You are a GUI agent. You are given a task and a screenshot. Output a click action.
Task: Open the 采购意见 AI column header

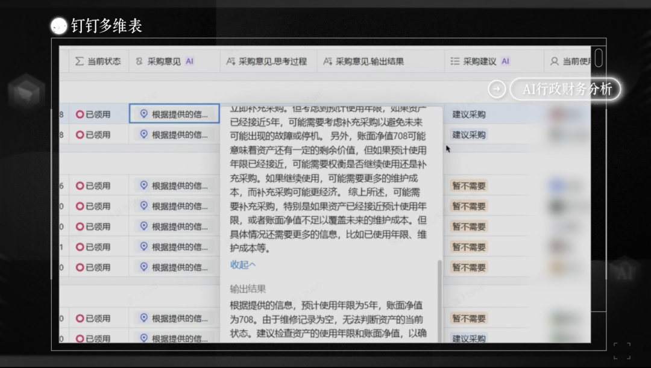click(174, 61)
